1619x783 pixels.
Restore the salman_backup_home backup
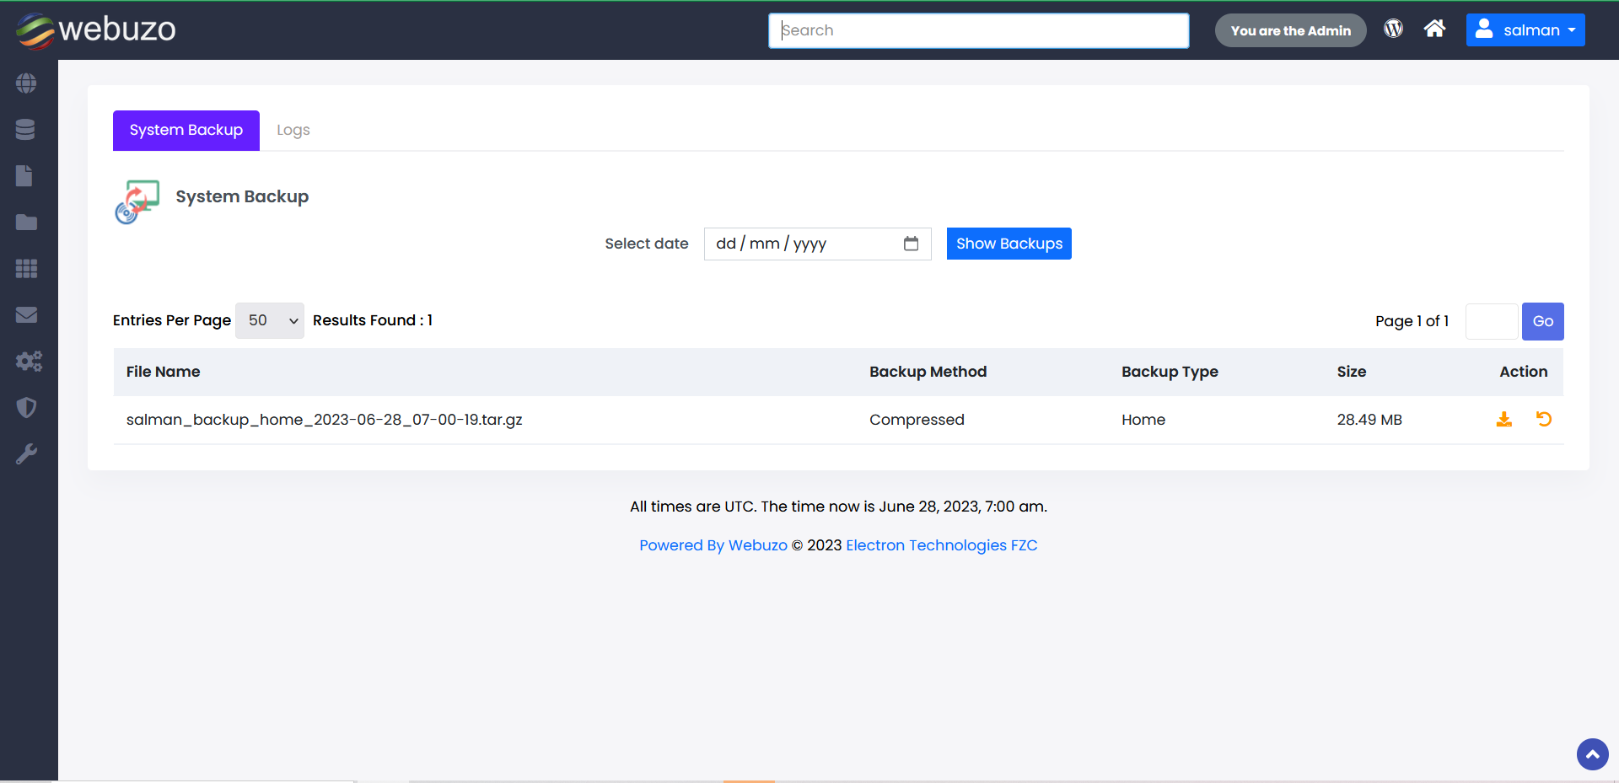point(1544,420)
